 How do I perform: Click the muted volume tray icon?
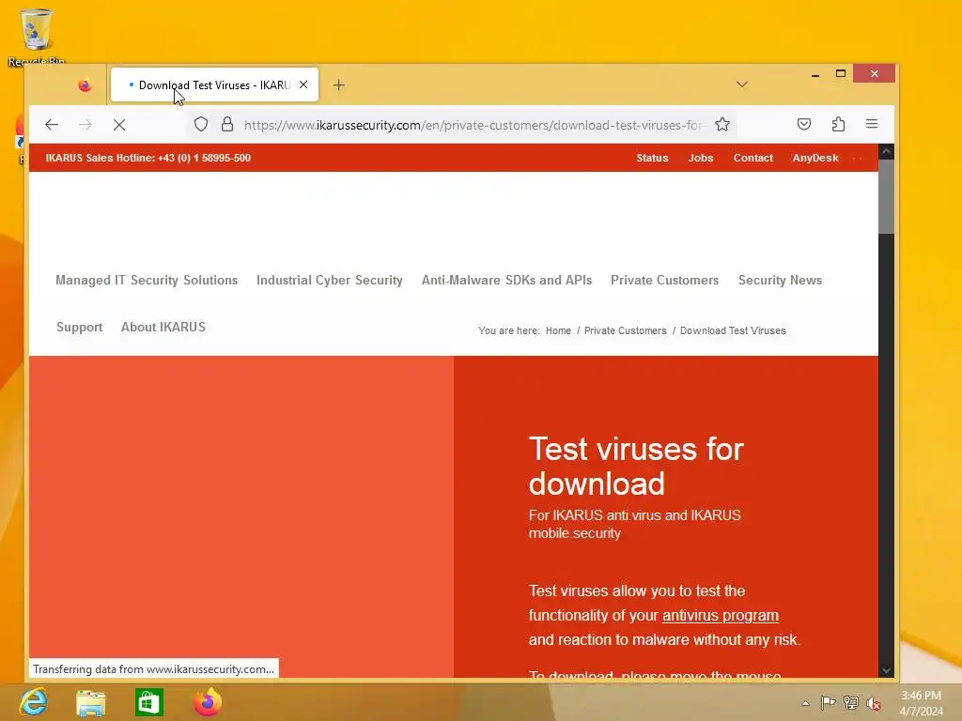pyautogui.click(x=874, y=703)
